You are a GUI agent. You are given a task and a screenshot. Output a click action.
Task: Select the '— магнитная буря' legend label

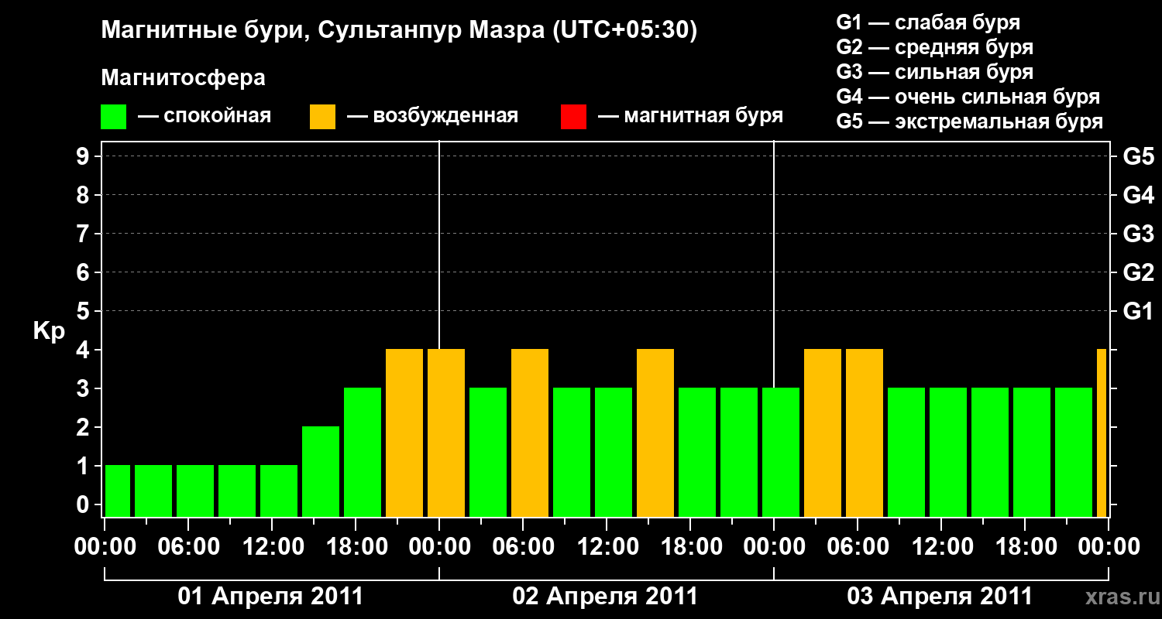(x=690, y=116)
